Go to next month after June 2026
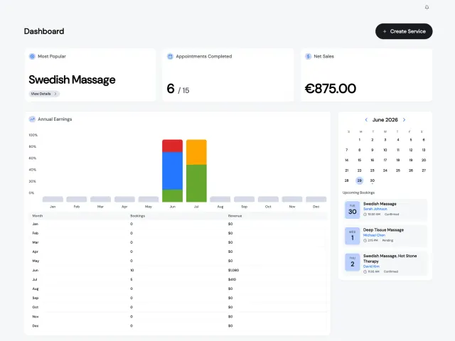The height and width of the screenshot is (341, 455). click(x=404, y=120)
